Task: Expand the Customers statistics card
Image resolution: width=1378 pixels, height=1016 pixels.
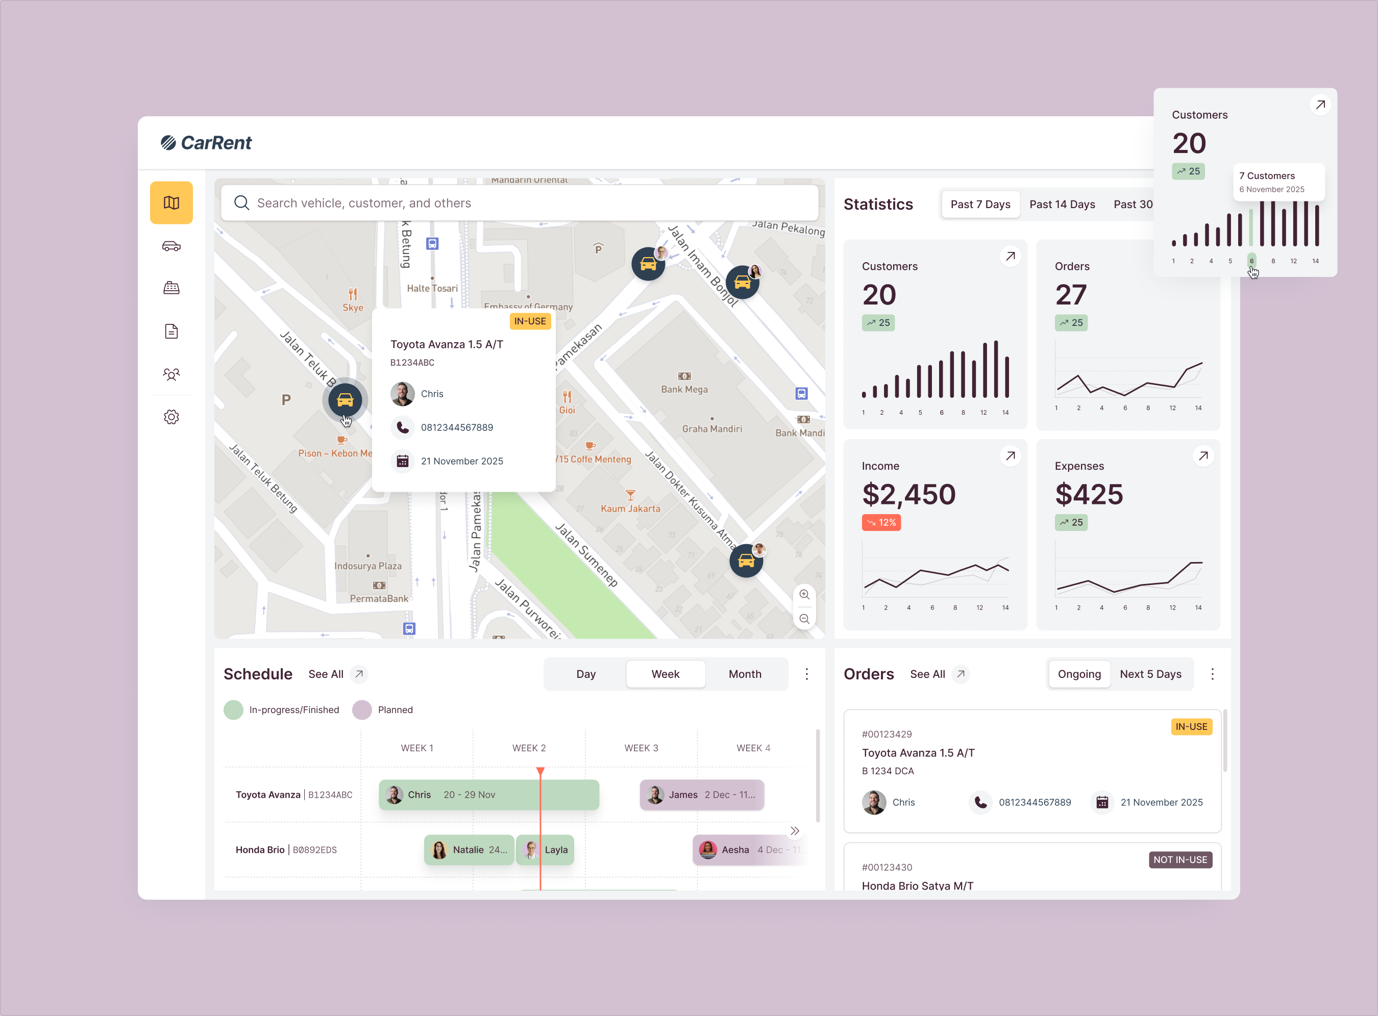Action: (1010, 256)
